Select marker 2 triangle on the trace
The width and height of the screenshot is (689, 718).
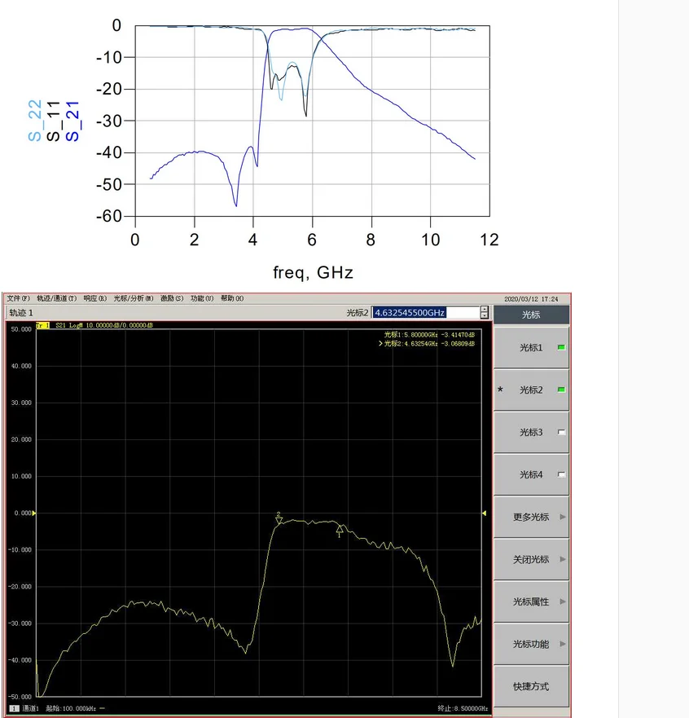(x=279, y=521)
